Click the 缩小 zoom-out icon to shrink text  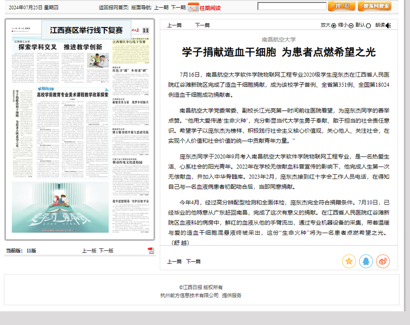coord(351,25)
